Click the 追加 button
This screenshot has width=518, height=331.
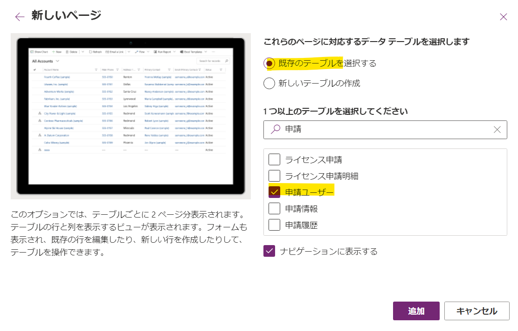[416, 311]
